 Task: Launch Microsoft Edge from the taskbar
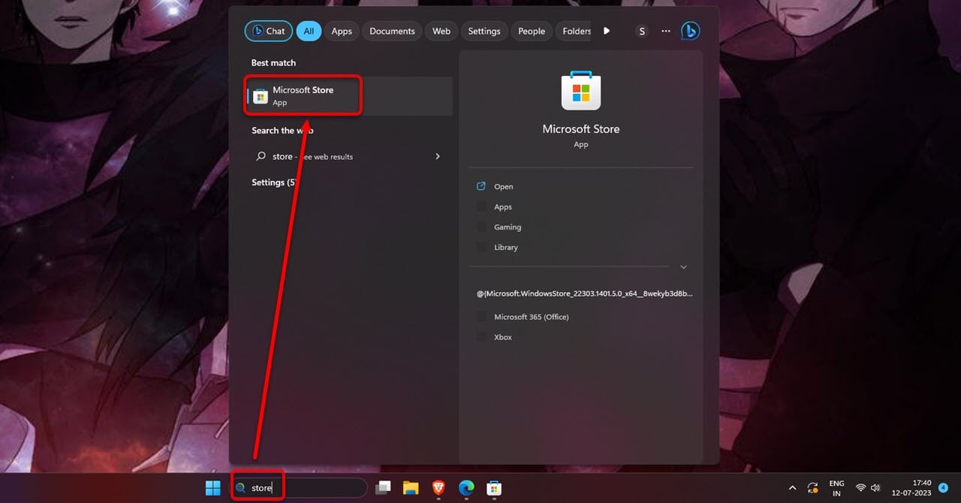click(x=465, y=488)
